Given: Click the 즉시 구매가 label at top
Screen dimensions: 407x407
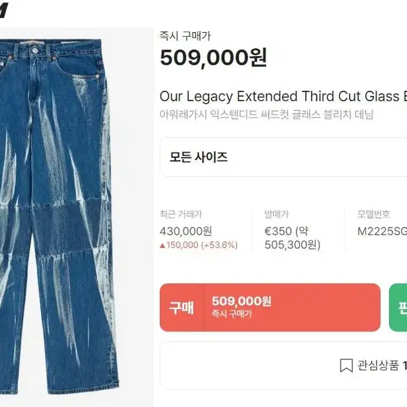Looking at the screenshot, I should tap(185, 36).
